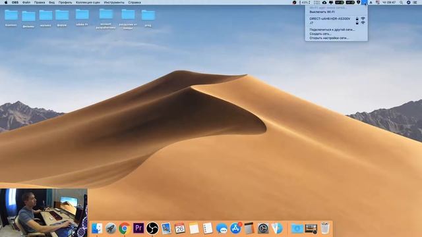Launch Google Chrome from the Dock
Screen dimensions: 422x237
tap(125, 228)
